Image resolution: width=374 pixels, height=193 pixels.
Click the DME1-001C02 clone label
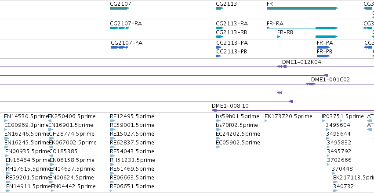[330, 80]
